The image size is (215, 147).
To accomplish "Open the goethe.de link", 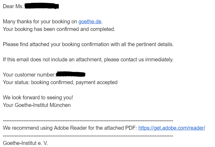I will pyautogui.click(x=90, y=21).
